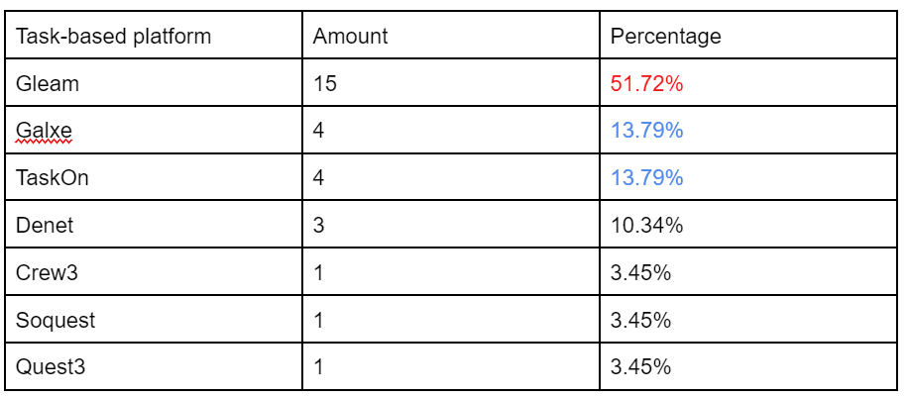The height and width of the screenshot is (397, 908).
Task: Click Galxe's blue 13.79% percentage
Action: coord(647,131)
